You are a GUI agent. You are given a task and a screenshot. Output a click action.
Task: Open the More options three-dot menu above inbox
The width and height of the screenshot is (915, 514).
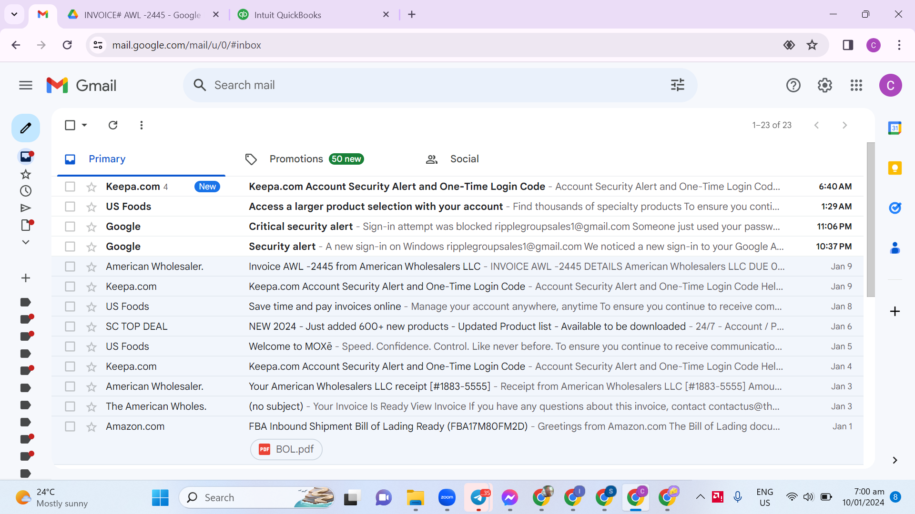coord(142,125)
